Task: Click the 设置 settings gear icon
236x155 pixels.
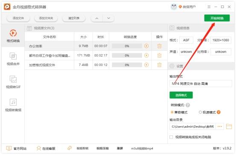Action: 172,66
